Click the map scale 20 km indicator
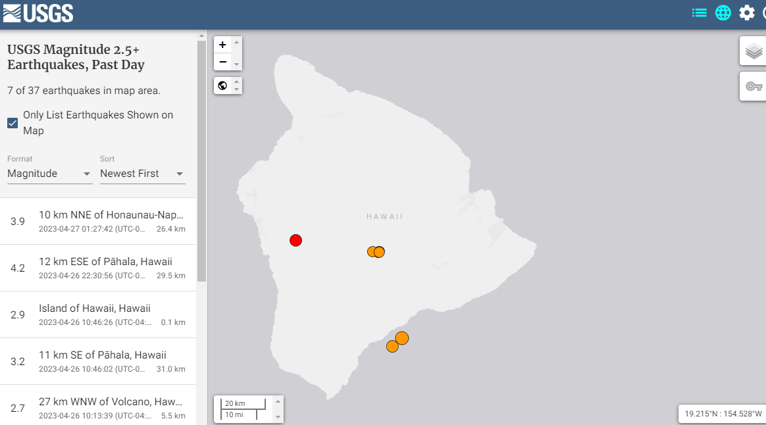 243,403
